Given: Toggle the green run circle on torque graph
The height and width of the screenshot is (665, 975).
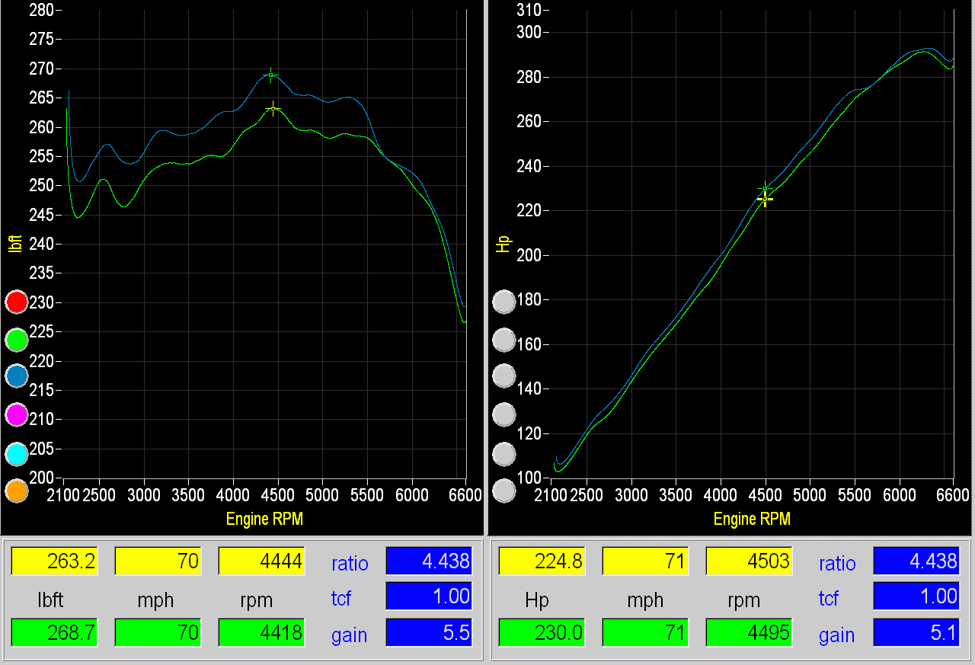Looking at the screenshot, I should 17,339.
